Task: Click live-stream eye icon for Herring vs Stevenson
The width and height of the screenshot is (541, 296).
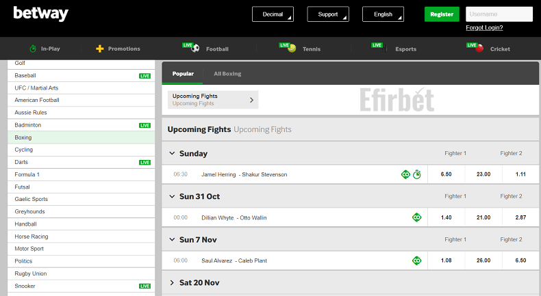Action: pyautogui.click(x=405, y=174)
